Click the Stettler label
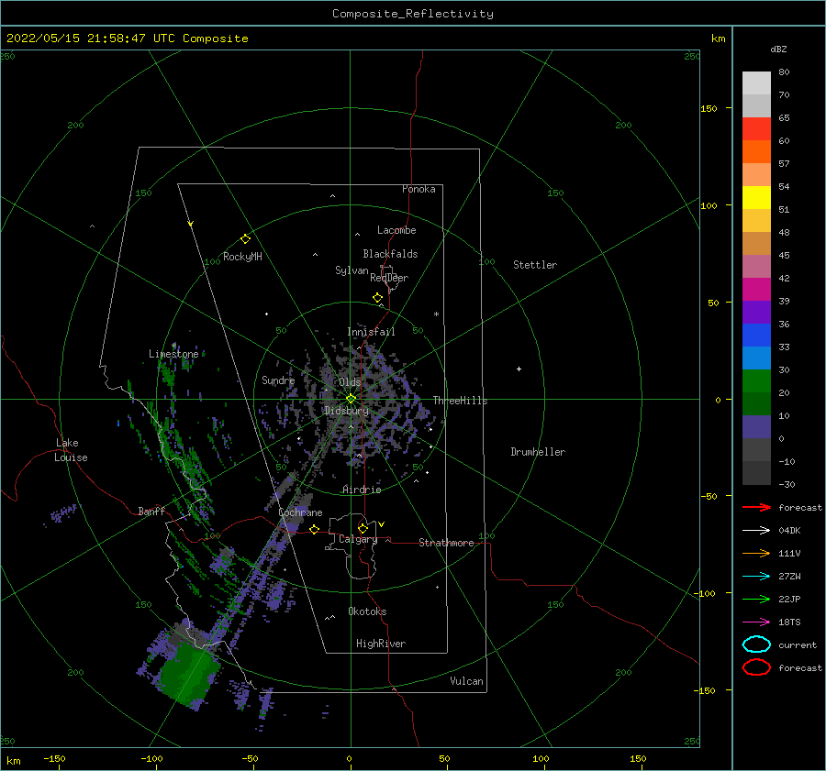Viewport: 826px width, 771px height. [535, 265]
